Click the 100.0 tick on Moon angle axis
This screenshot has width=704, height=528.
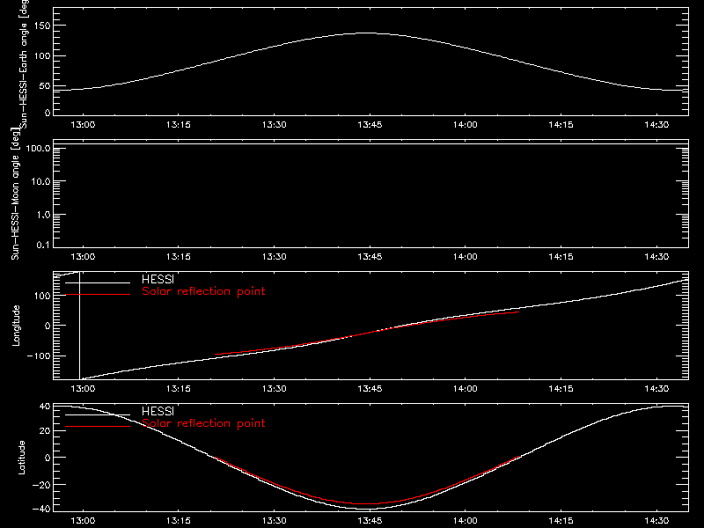(38, 148)
